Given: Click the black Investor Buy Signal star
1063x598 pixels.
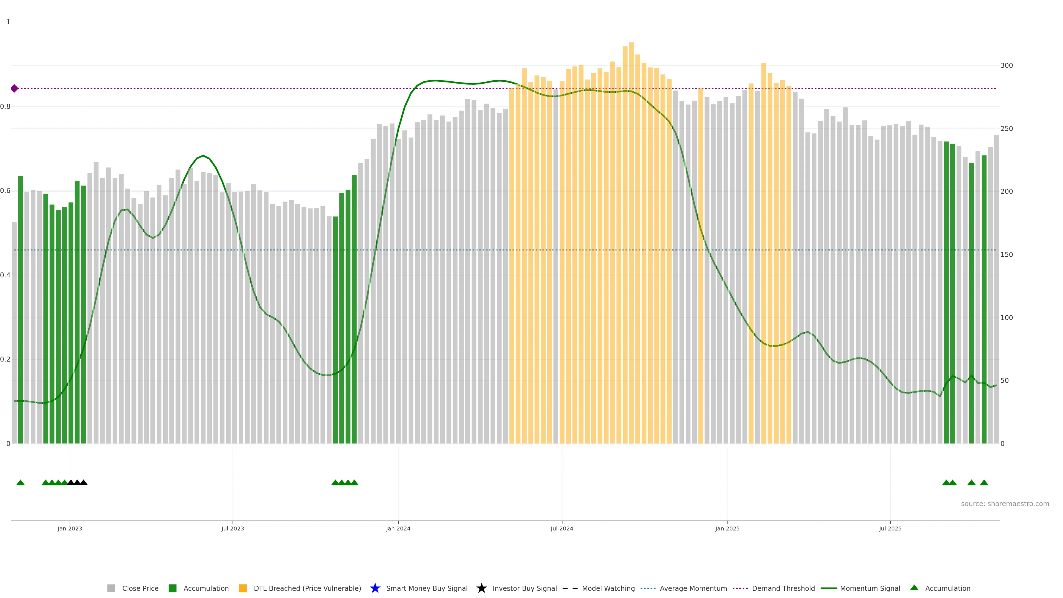Looking at the screenshot, I should tap(481, 588).
